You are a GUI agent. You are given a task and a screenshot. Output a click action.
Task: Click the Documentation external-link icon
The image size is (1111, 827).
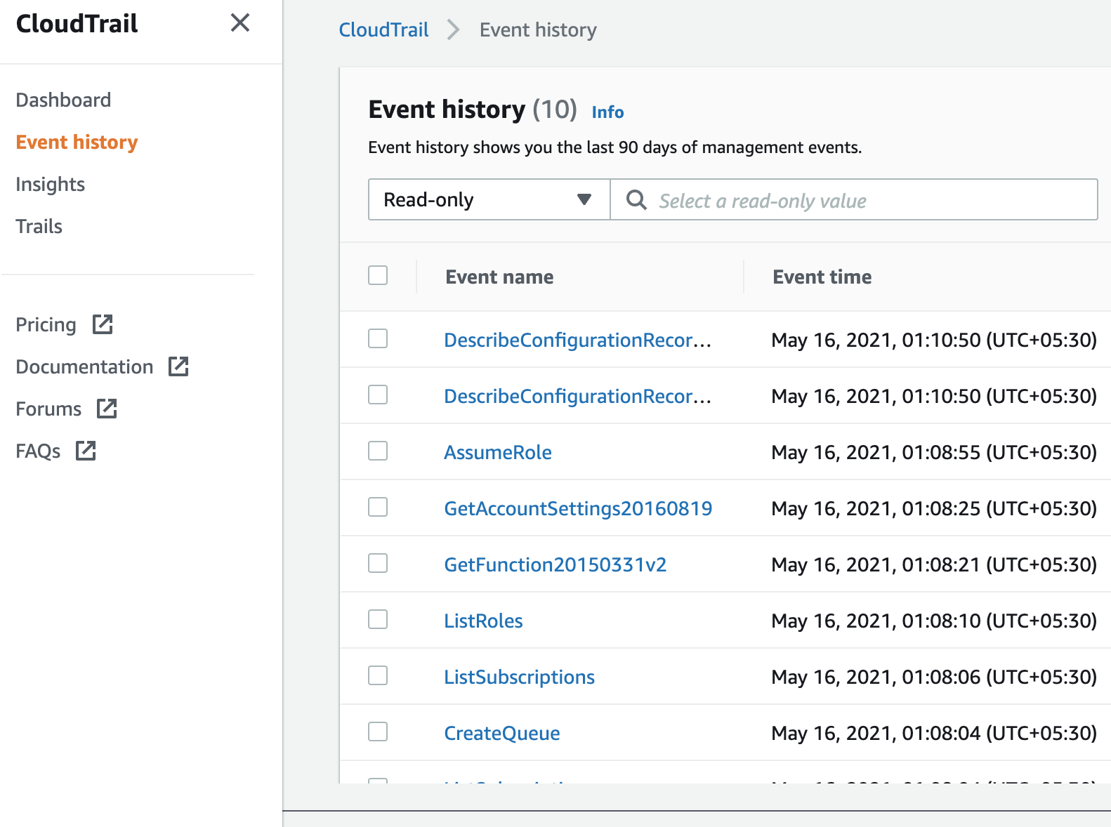click(178, 366)
